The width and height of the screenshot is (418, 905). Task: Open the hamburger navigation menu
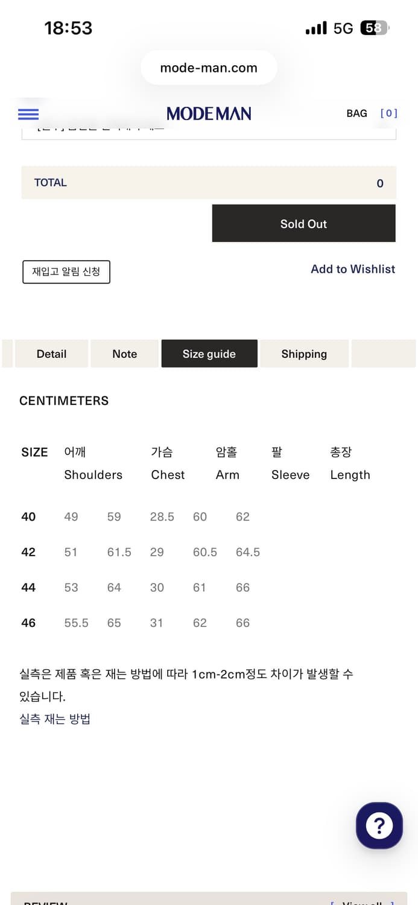point(28,114)
